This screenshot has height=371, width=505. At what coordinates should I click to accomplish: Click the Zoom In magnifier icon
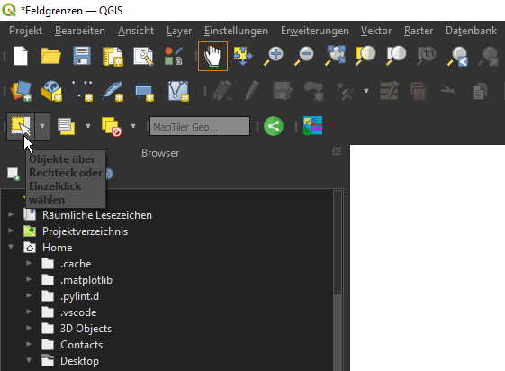coord(274,56)
